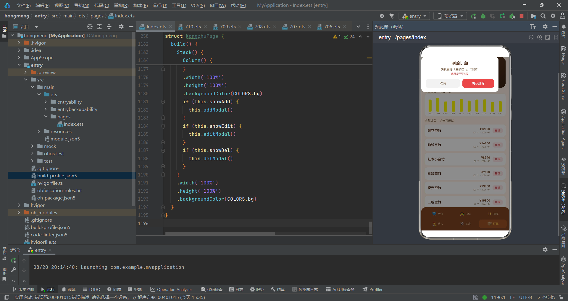Collapse the entry folder in project tree

[19, 65]
